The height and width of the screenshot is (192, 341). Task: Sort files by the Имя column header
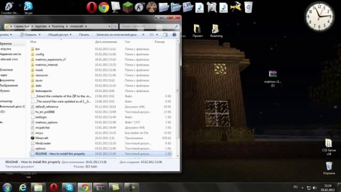pos(33,42)
